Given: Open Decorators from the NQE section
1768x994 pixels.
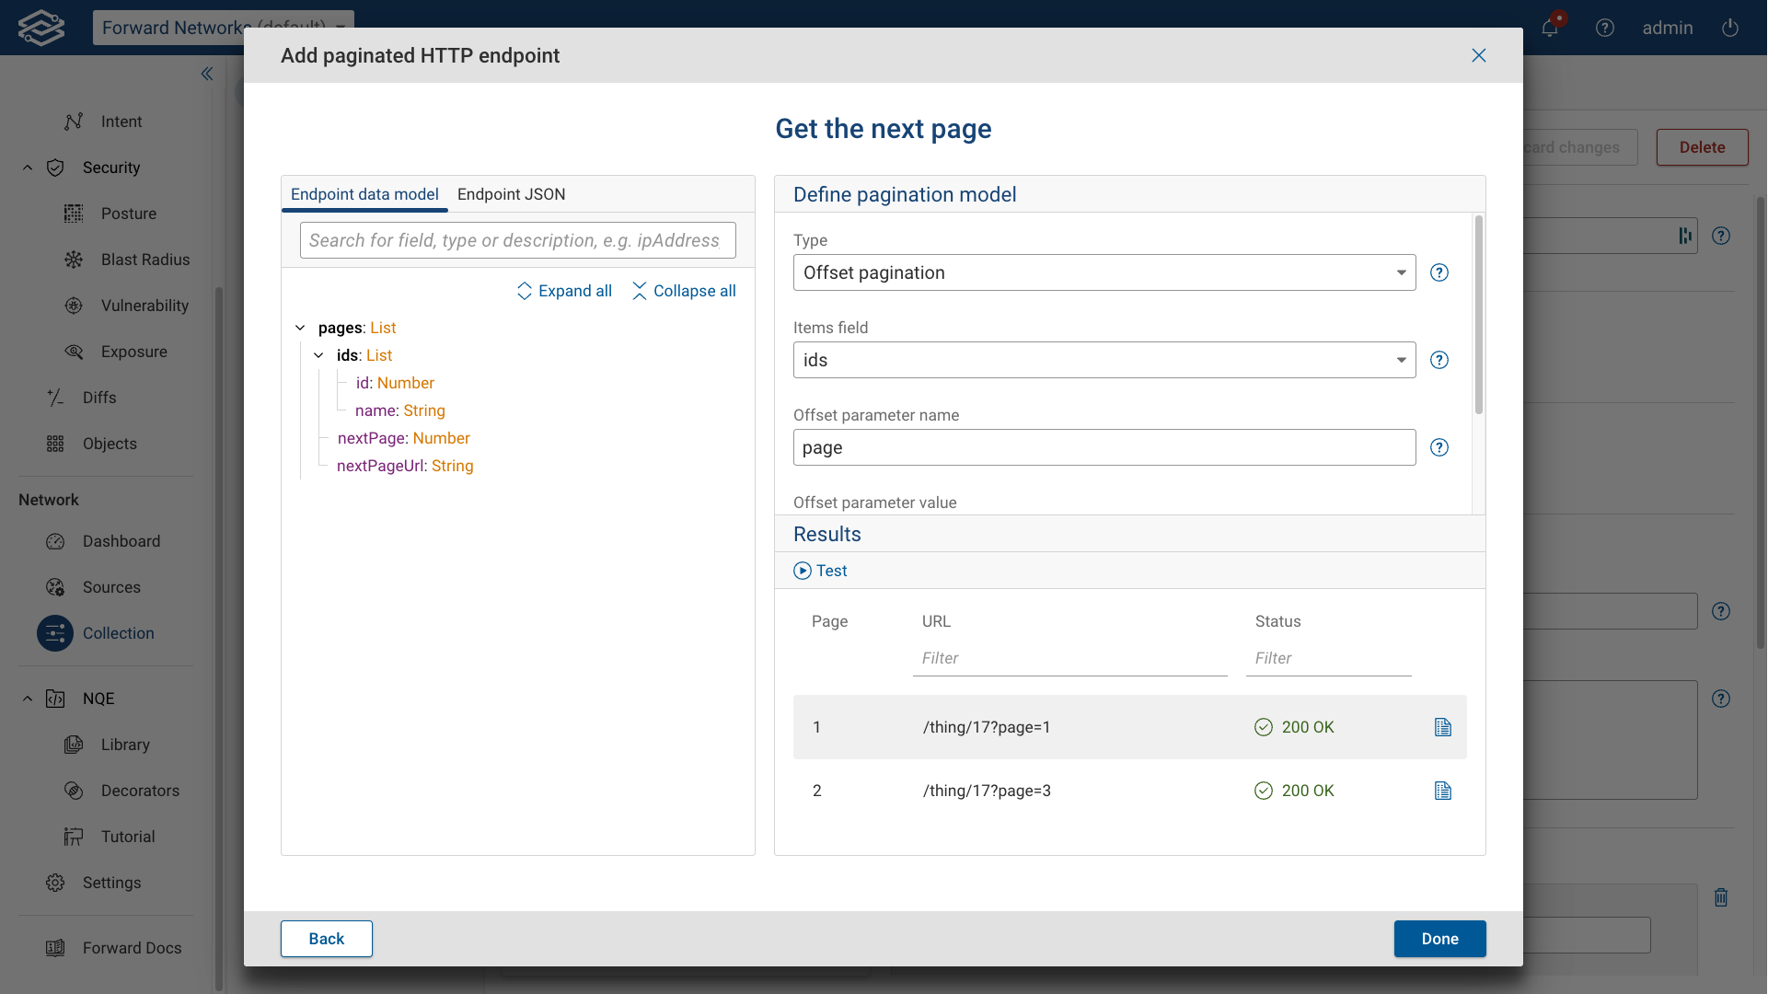Looking at the screenshot, I should click(74, 791).
